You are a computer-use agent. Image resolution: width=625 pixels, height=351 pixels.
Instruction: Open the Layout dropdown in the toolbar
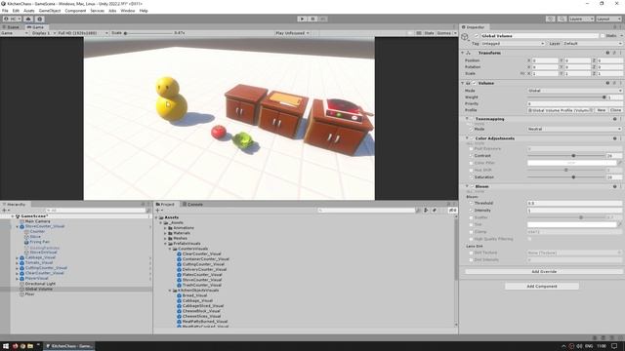coord(608,19)
